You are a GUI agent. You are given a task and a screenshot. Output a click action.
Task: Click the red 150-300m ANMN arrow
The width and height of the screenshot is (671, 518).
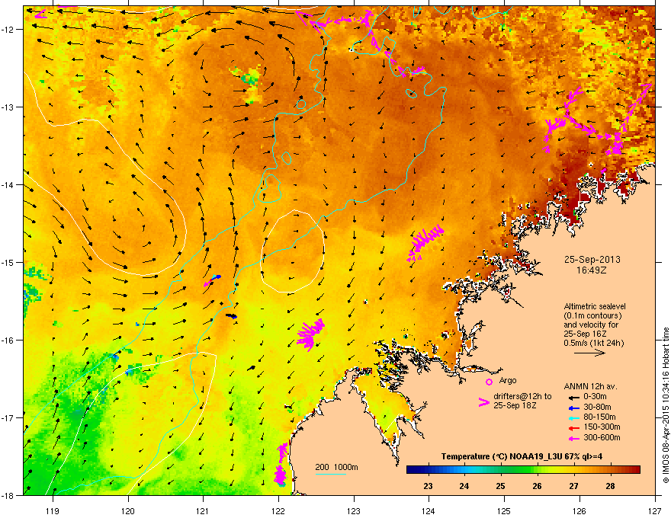click(573, 428)
